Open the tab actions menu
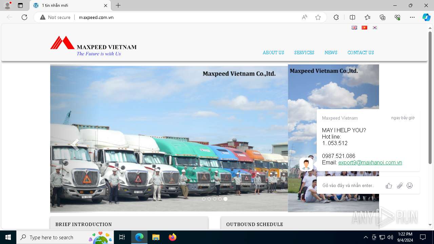This screenshot has height=244, width=434. point(20,5)
